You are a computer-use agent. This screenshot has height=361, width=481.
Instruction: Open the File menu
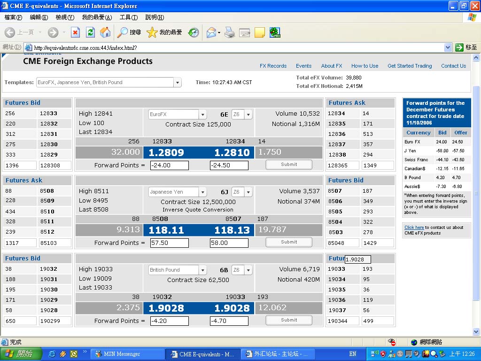point(13,17)
